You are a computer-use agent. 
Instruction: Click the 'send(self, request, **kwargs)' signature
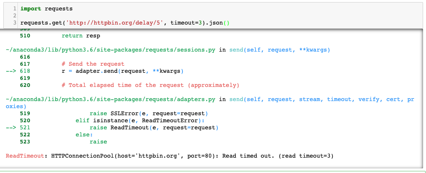280,50
